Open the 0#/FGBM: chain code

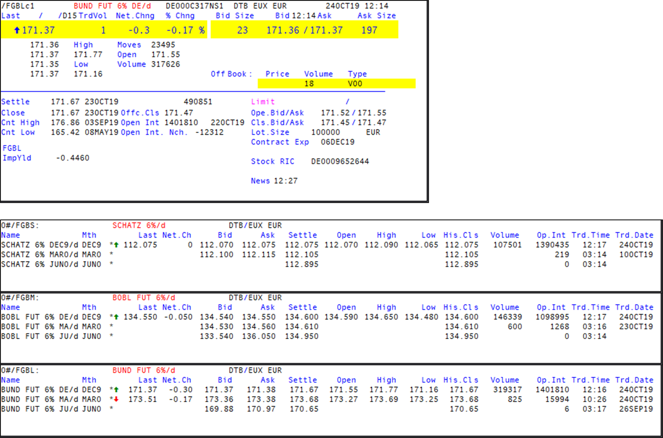coord(20,297)
